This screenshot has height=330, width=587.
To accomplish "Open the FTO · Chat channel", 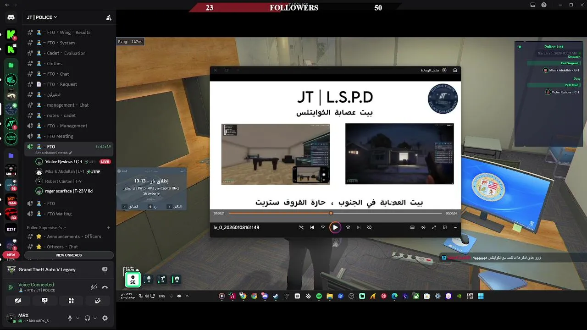I will [69, 74].
